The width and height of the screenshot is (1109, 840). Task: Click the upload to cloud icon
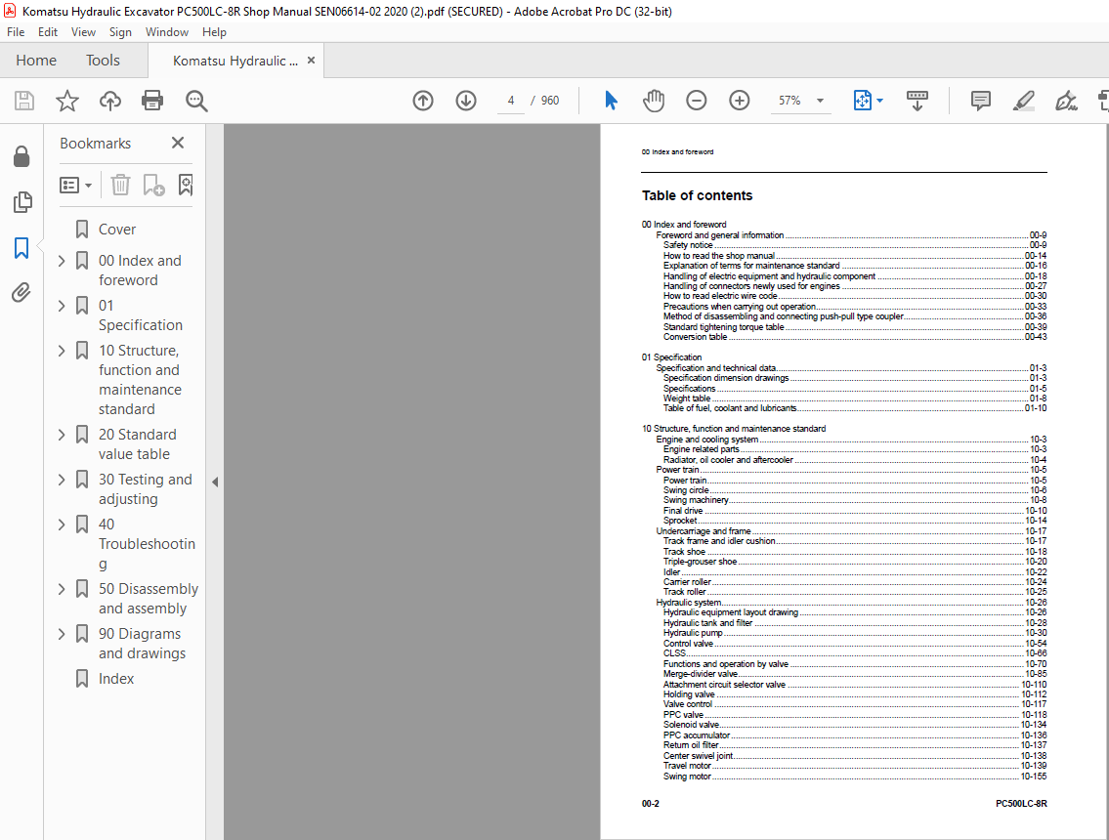pos(109,101)
